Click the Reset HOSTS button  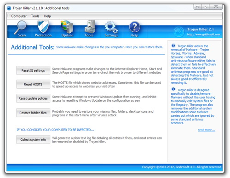click(33, 84)
